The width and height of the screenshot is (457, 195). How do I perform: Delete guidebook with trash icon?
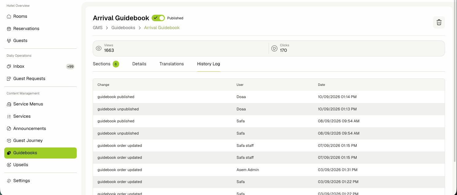coord(439,22)
